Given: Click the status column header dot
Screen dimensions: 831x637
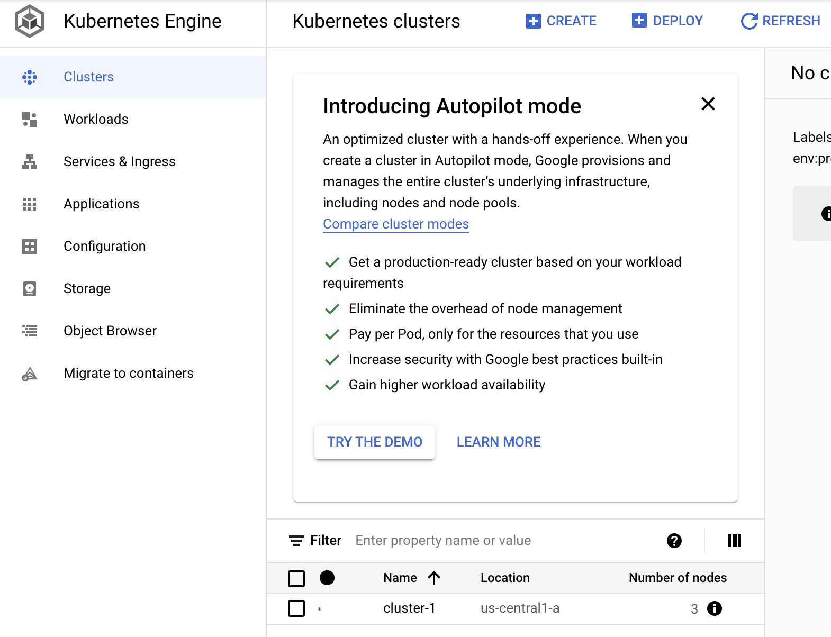Looking at the screenshot, I should (327, 578).
